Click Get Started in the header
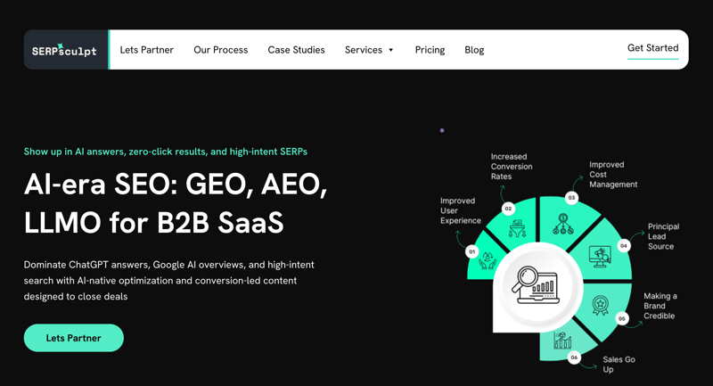The height and width of the screenshot is (386, 713). click(652, 48)
